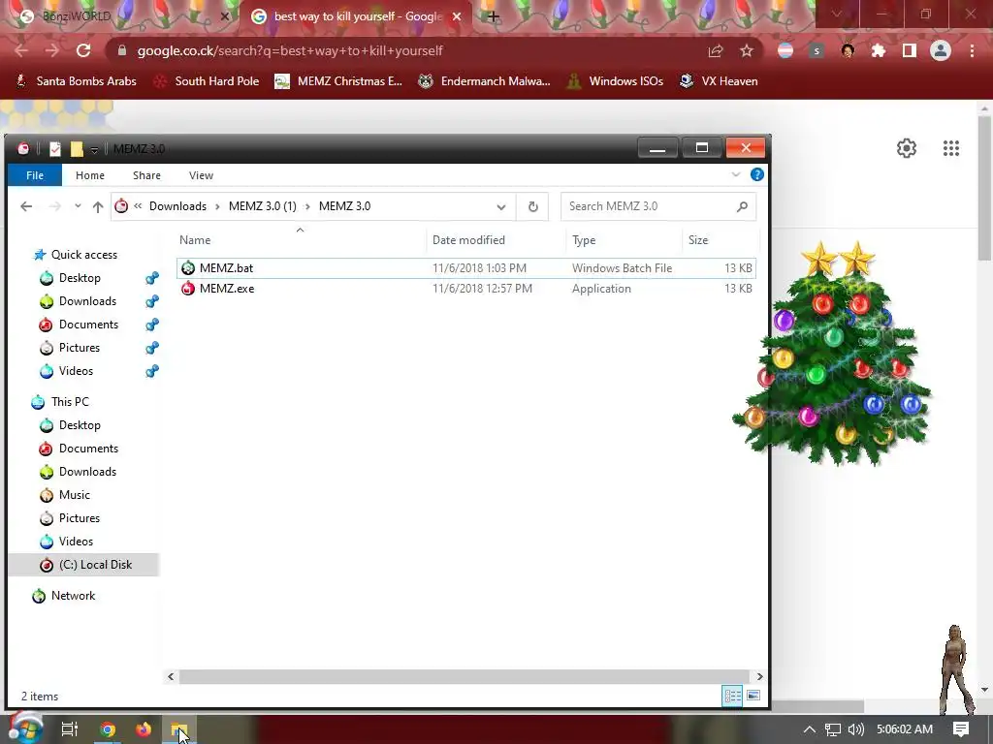Close the Google search tab
993x744 pixels.
[x=457, y=16]
